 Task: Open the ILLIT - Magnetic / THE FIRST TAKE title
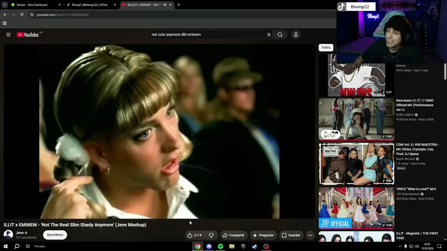tap(417, 236)
